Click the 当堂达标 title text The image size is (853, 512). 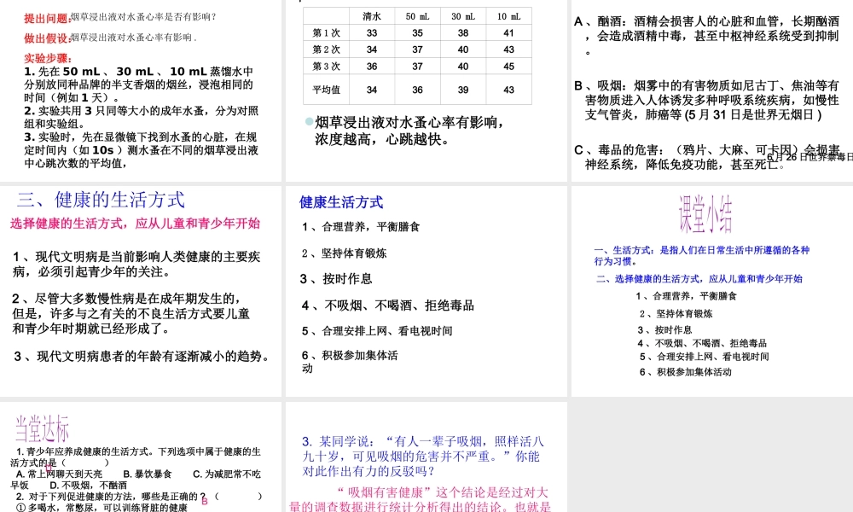42,428
